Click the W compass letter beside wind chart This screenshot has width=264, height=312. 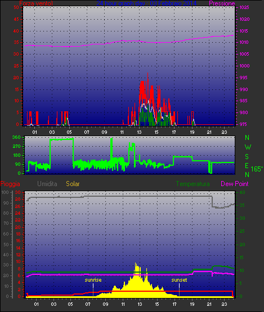(x=248, y=147)
